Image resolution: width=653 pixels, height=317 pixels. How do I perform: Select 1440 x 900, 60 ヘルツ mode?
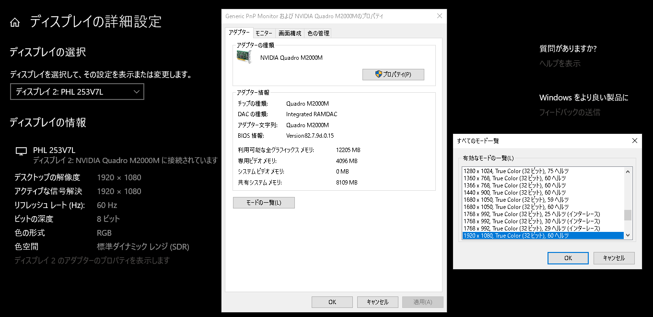[x=543, y=192]
